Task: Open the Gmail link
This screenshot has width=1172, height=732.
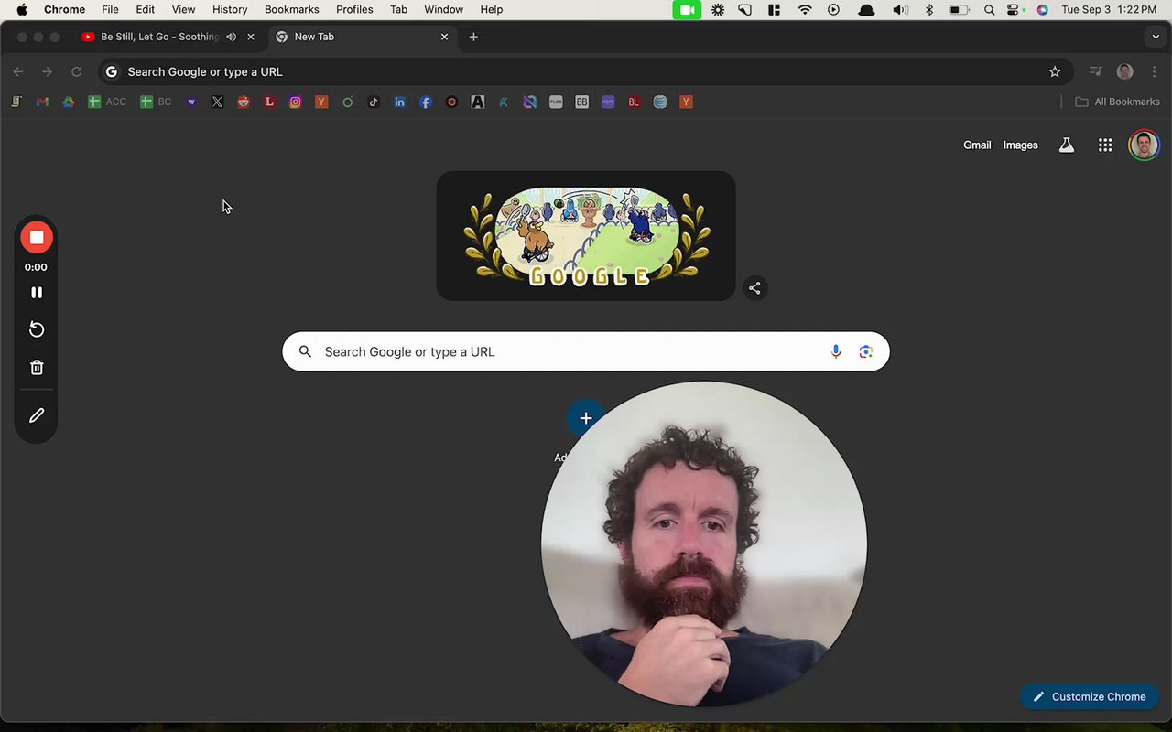Action: tap(977, 145)
